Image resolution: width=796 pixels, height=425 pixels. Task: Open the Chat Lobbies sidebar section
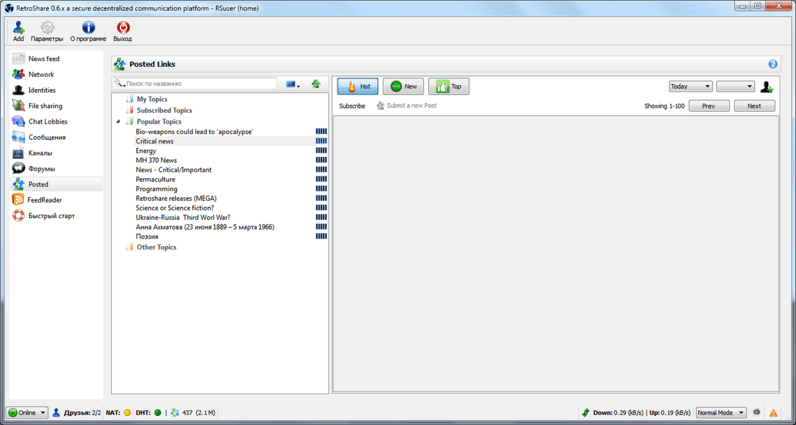click(x=48, y=122)
